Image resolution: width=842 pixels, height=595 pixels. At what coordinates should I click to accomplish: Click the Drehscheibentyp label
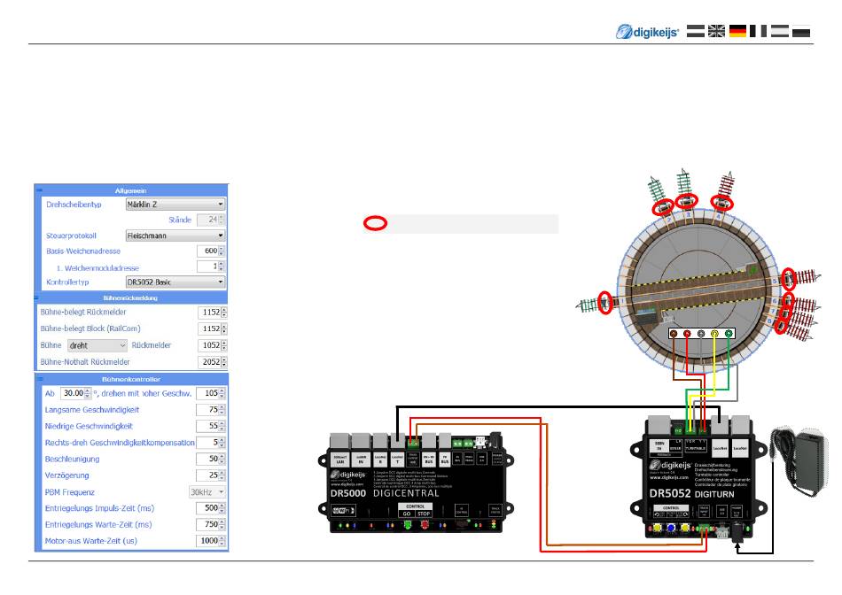coord(74,205)
